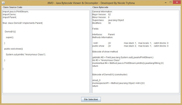
Task: Click the 'Major Version: 52' line
Action: tap(102, 14)
